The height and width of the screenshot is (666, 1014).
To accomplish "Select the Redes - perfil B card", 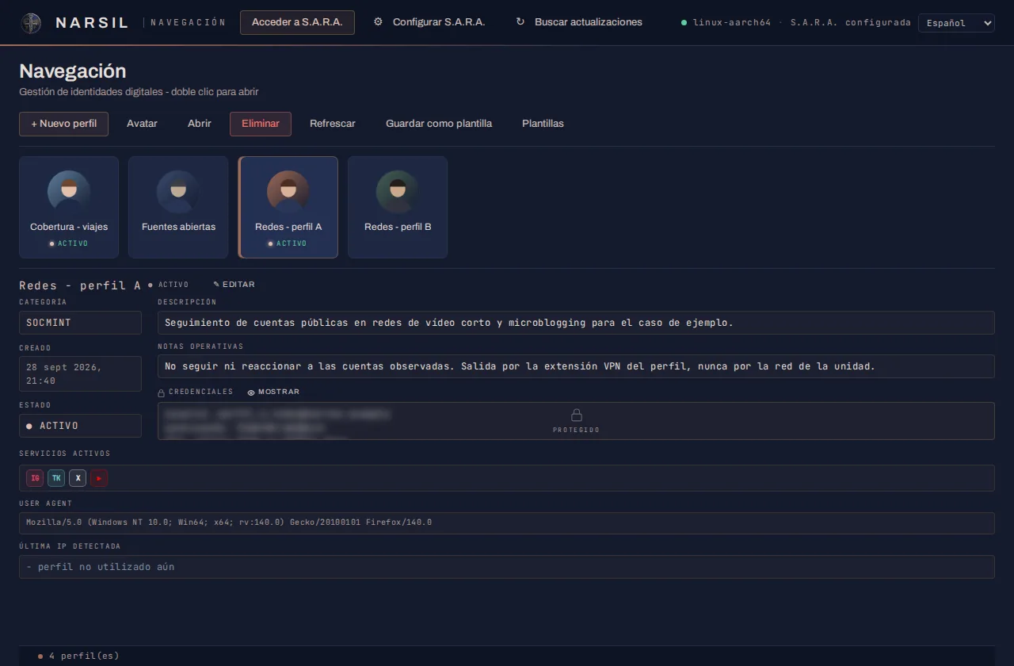I will pyautogui.click(x=398, y=207).
